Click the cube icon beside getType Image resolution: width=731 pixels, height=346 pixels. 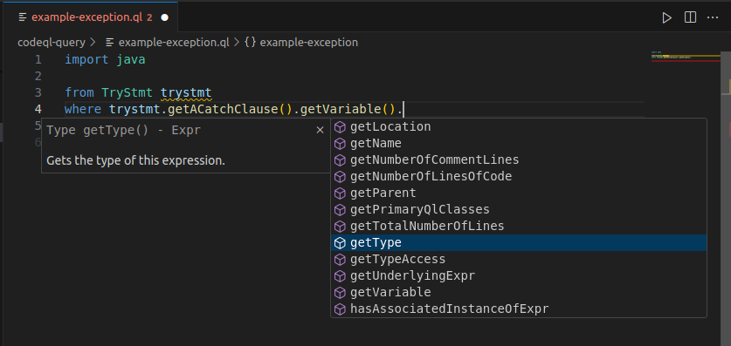pos(341,243)
